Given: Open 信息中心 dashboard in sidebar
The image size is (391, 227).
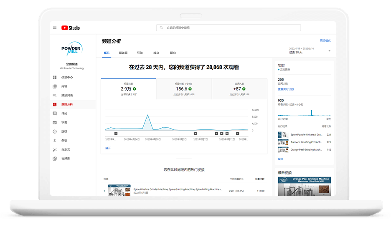Looking at the screenshot, I should coord(67,77).
